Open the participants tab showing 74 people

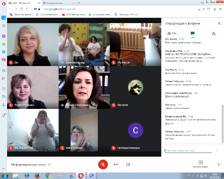(172, 33)
